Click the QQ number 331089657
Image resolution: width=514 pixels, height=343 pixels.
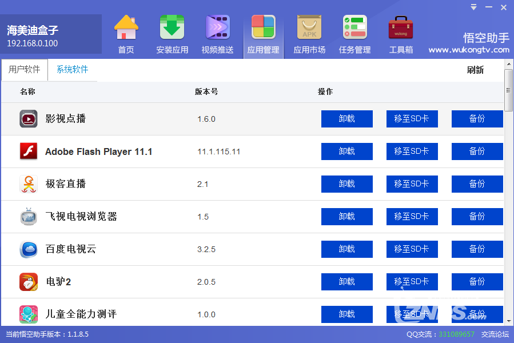point(456,334)
